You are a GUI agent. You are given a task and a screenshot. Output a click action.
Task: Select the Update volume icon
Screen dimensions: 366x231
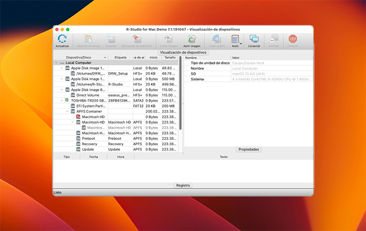[x=78, y=149]
